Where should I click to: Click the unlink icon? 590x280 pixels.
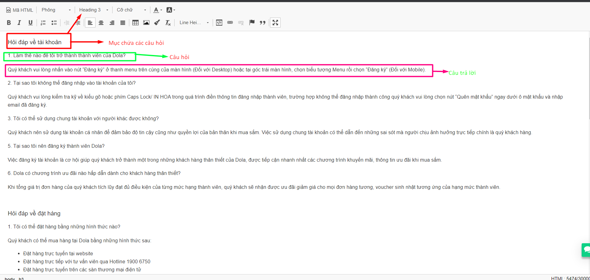coord(241,23)
